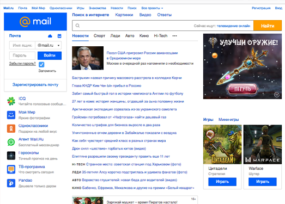Viewport: 285px width, 204px height.
Task: Click the @ mail logo banner
Action: pos(35,21)
